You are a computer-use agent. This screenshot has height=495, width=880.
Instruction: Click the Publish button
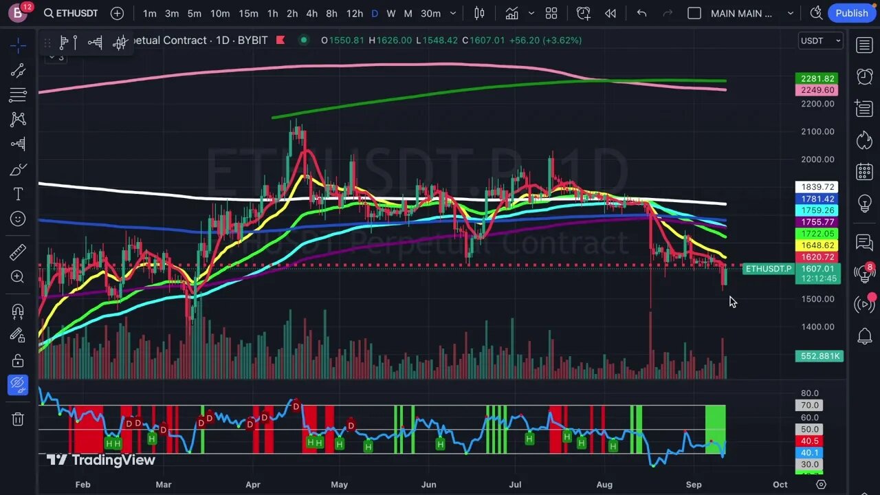point(852,13)
